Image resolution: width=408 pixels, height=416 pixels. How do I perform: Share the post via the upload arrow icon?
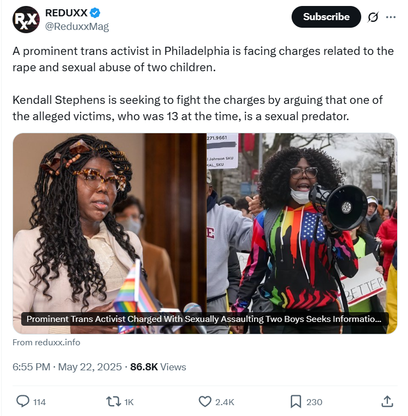pyautogui.click(x=387, y=401)
